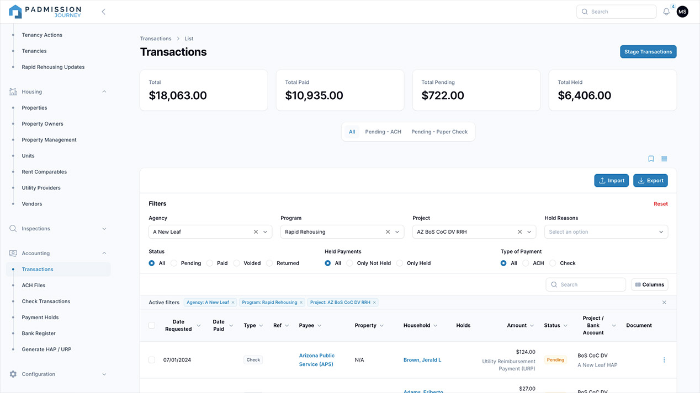
Task: Sort by the Household column arrow
Action: pos(435,326)
